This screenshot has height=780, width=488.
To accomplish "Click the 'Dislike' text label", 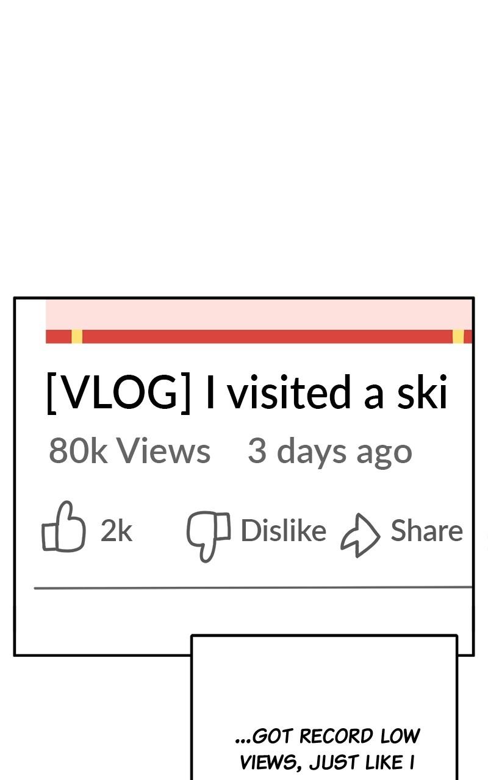I will [x=284, y=530].
